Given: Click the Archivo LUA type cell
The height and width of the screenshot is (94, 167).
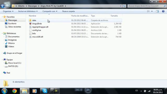Looking at the screenshot, I should (96, 30).
